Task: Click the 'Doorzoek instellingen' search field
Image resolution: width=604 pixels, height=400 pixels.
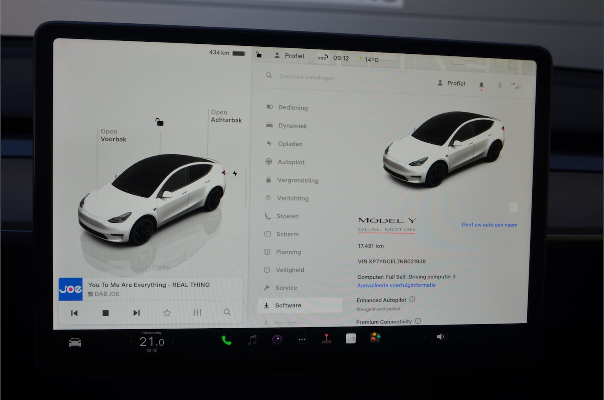Action: (x=307, y=77)
